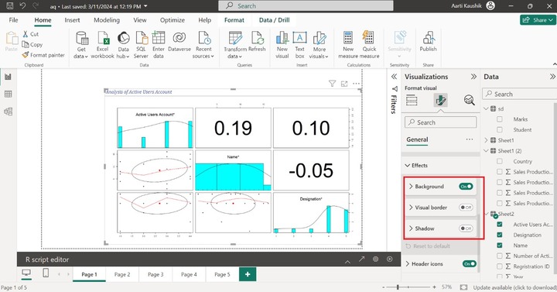Switch to Report view in left sidebar
Image resolution: width=557 pixels, height=292 pixels.
tap(8, 77)
